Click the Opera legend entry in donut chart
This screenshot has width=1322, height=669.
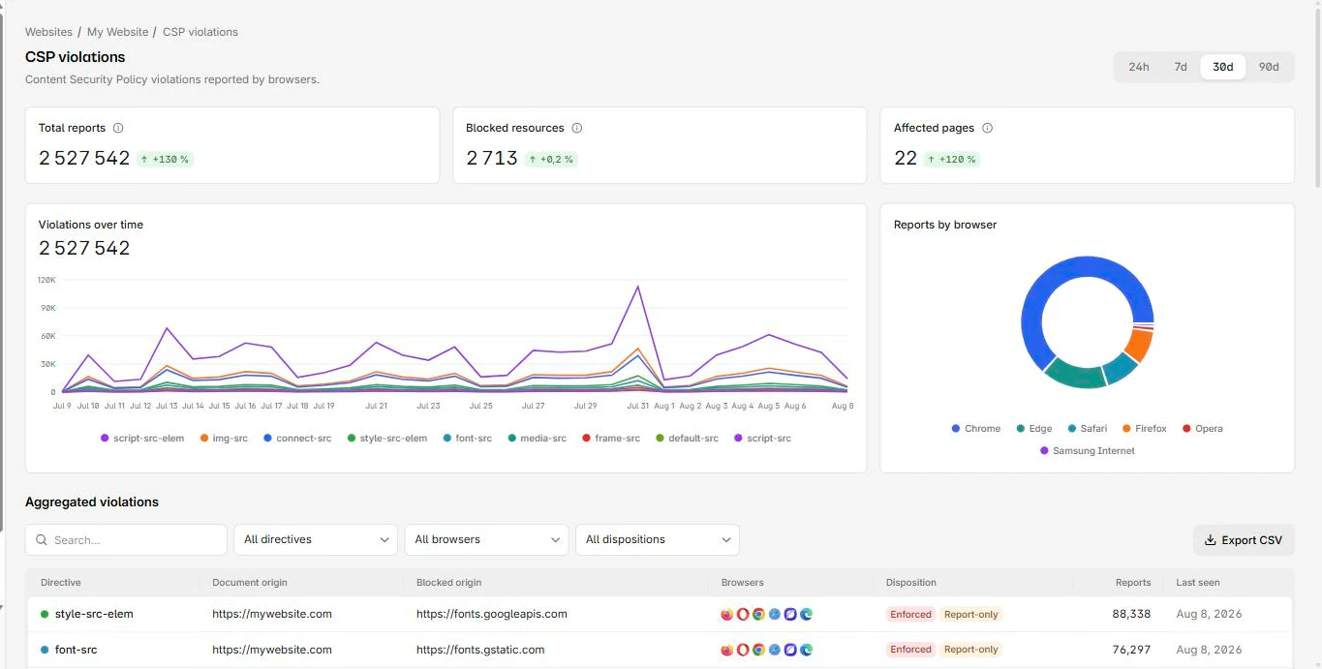click(x=1202, y=429)
